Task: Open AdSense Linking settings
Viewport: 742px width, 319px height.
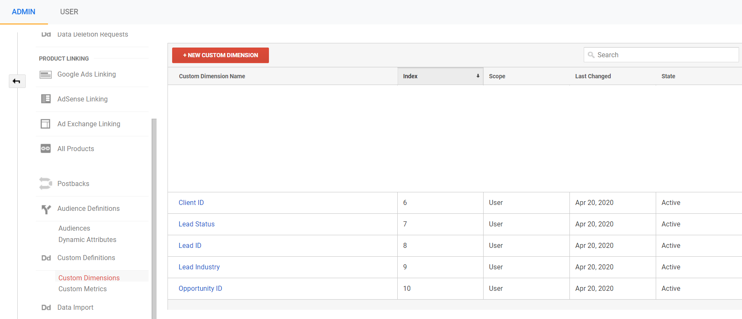Action: tap(82, 99)
